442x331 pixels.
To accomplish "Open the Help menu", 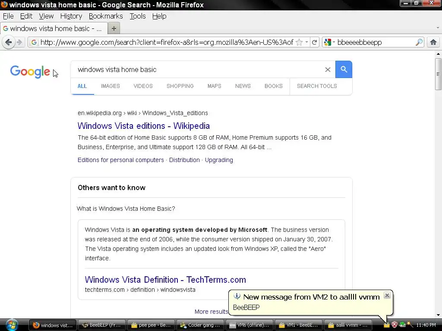I will (x=159, y=16).
